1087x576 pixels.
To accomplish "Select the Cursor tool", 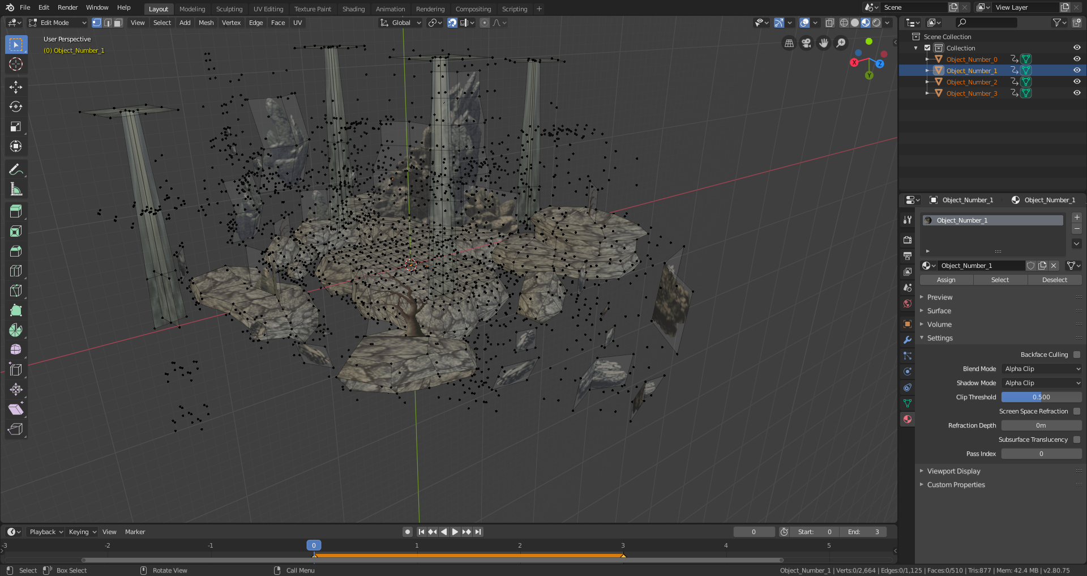I will (x=16, y=64).
